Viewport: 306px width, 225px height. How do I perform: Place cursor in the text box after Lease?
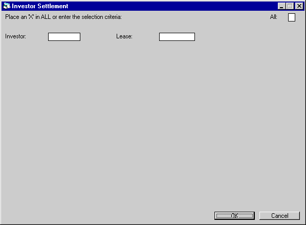point(177,37)
